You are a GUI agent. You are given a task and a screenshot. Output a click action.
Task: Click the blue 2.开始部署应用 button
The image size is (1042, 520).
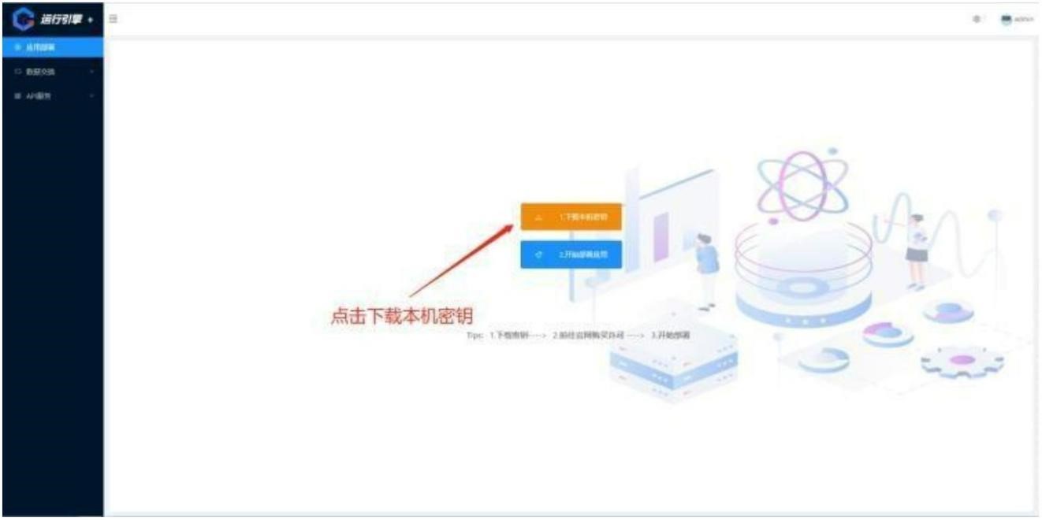coord(571,254)
